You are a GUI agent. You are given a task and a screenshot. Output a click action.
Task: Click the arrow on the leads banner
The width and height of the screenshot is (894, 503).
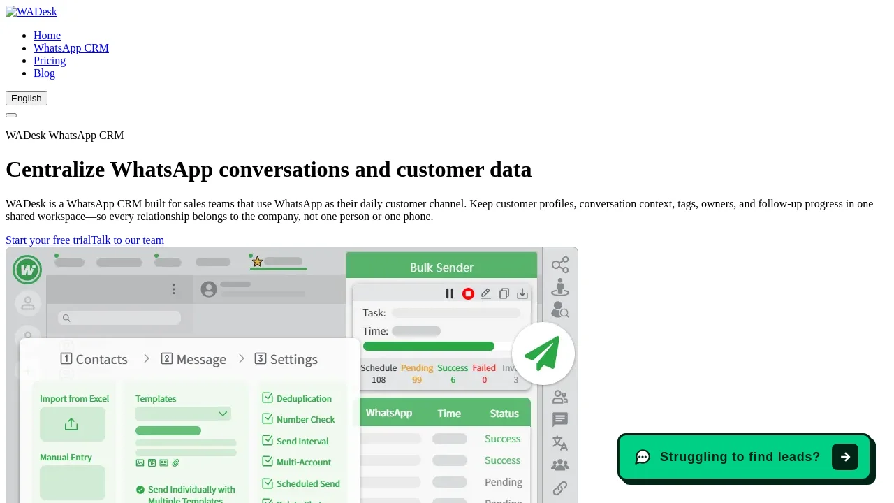pos(845,457)
